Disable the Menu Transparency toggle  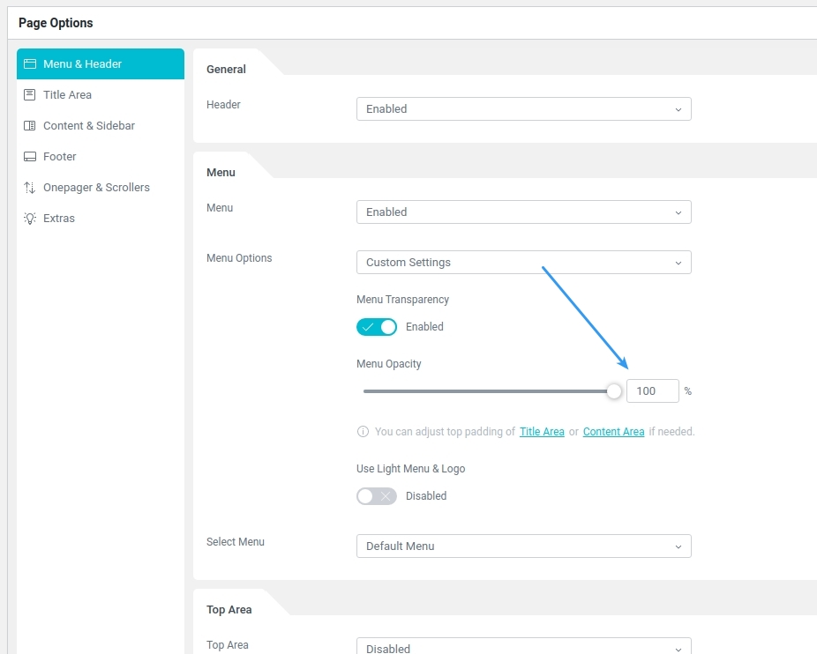377,327
